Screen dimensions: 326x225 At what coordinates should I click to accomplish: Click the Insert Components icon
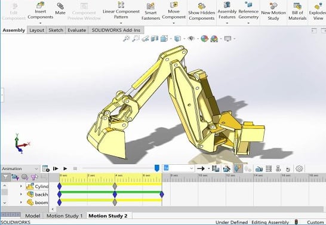click(x=41, y=5)
